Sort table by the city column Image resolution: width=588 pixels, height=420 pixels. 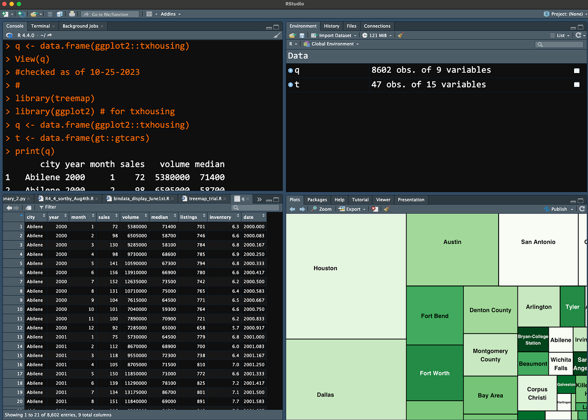click(35, 217)
